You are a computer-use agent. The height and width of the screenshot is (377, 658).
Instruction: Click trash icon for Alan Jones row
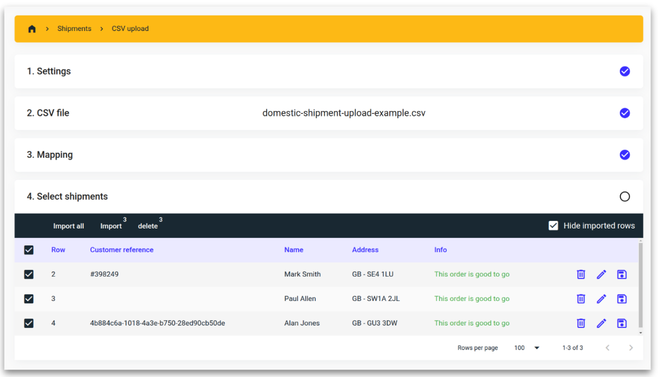click(x=581, y=323)
